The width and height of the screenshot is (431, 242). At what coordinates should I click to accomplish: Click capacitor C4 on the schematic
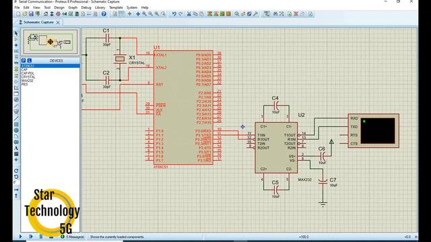tap(276, 106)
